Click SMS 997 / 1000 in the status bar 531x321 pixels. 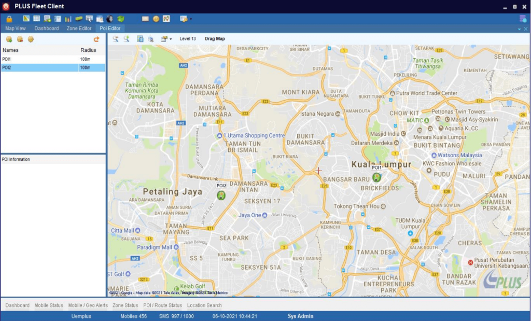176,316
